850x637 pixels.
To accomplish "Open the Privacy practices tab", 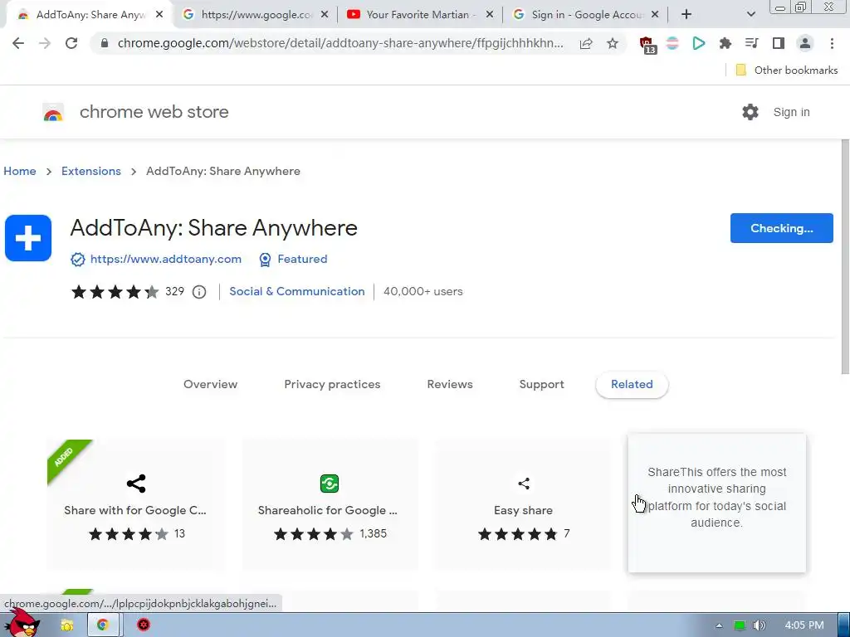I will [x=332, y=385].
